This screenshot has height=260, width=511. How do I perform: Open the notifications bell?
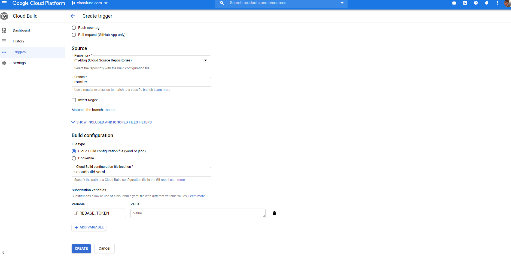pyautogui.click(x=487, y=3)
